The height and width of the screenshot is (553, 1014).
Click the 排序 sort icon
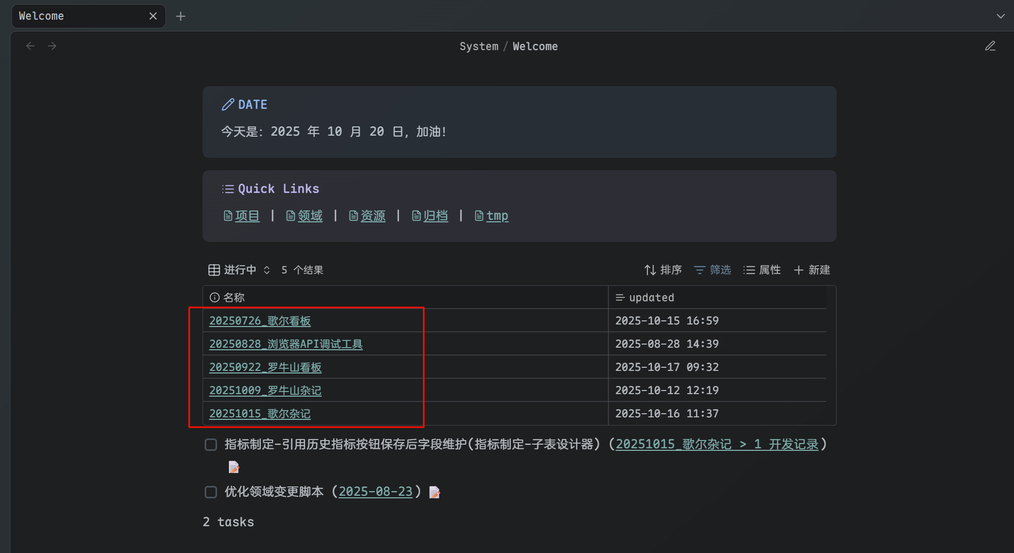(x=650, y=270)
